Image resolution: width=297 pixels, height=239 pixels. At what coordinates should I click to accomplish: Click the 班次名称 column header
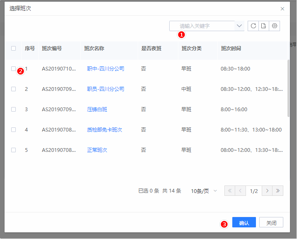94,49
